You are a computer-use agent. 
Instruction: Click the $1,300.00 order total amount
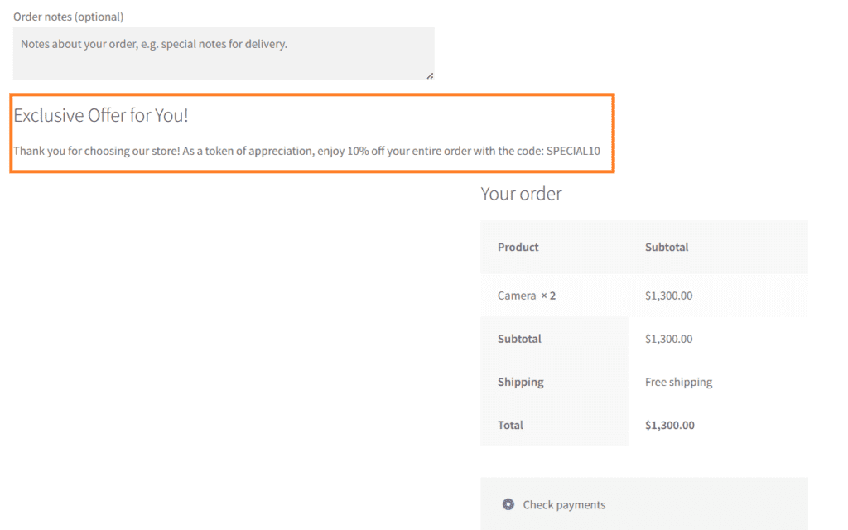click(672, 425)
